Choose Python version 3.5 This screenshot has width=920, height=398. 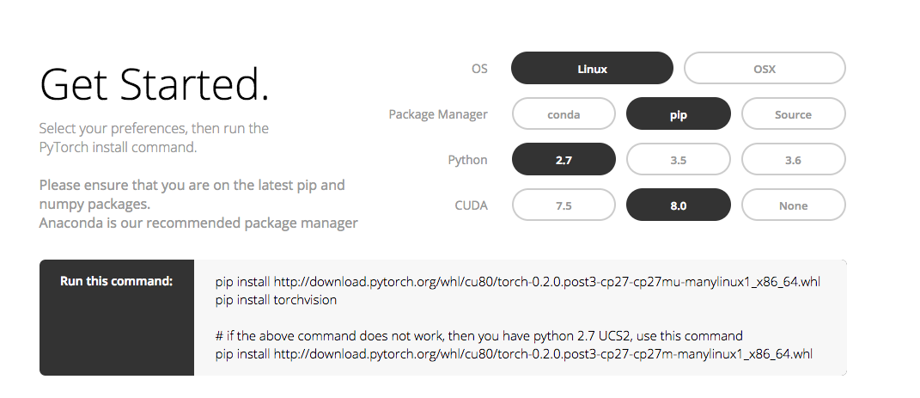click(x=679, y=159)
